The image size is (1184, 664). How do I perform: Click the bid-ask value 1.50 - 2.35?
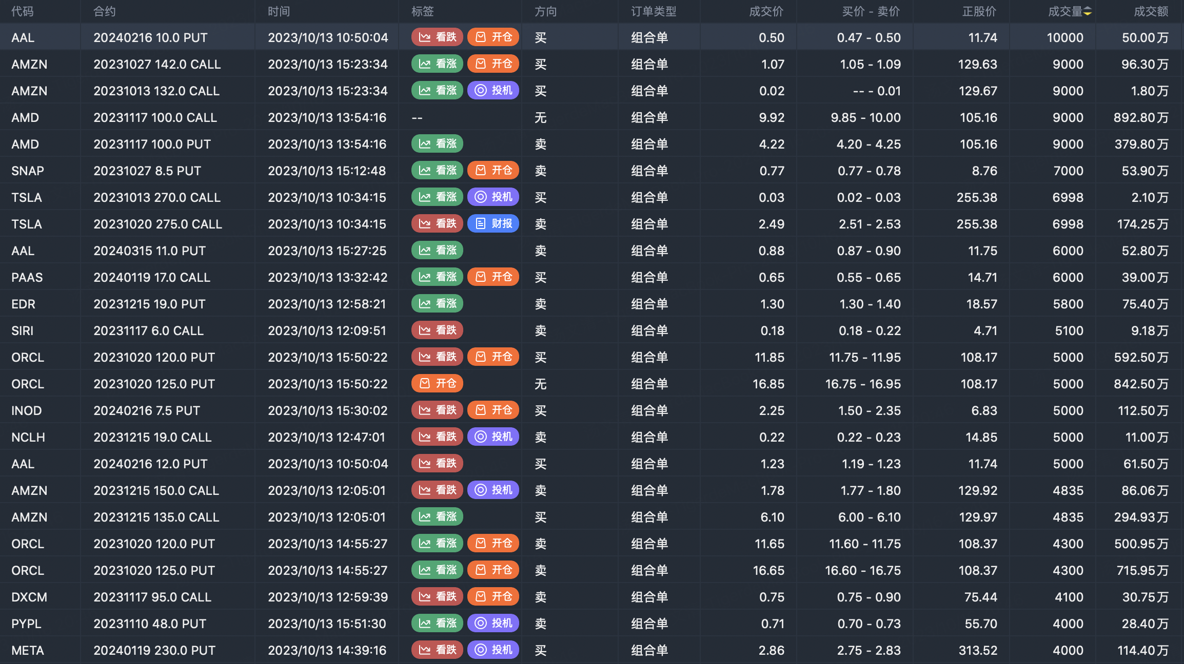pyautogui.click(x=869, y=410)
